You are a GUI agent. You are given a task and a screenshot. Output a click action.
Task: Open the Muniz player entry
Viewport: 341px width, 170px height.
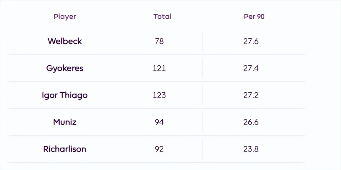[65, 122]
